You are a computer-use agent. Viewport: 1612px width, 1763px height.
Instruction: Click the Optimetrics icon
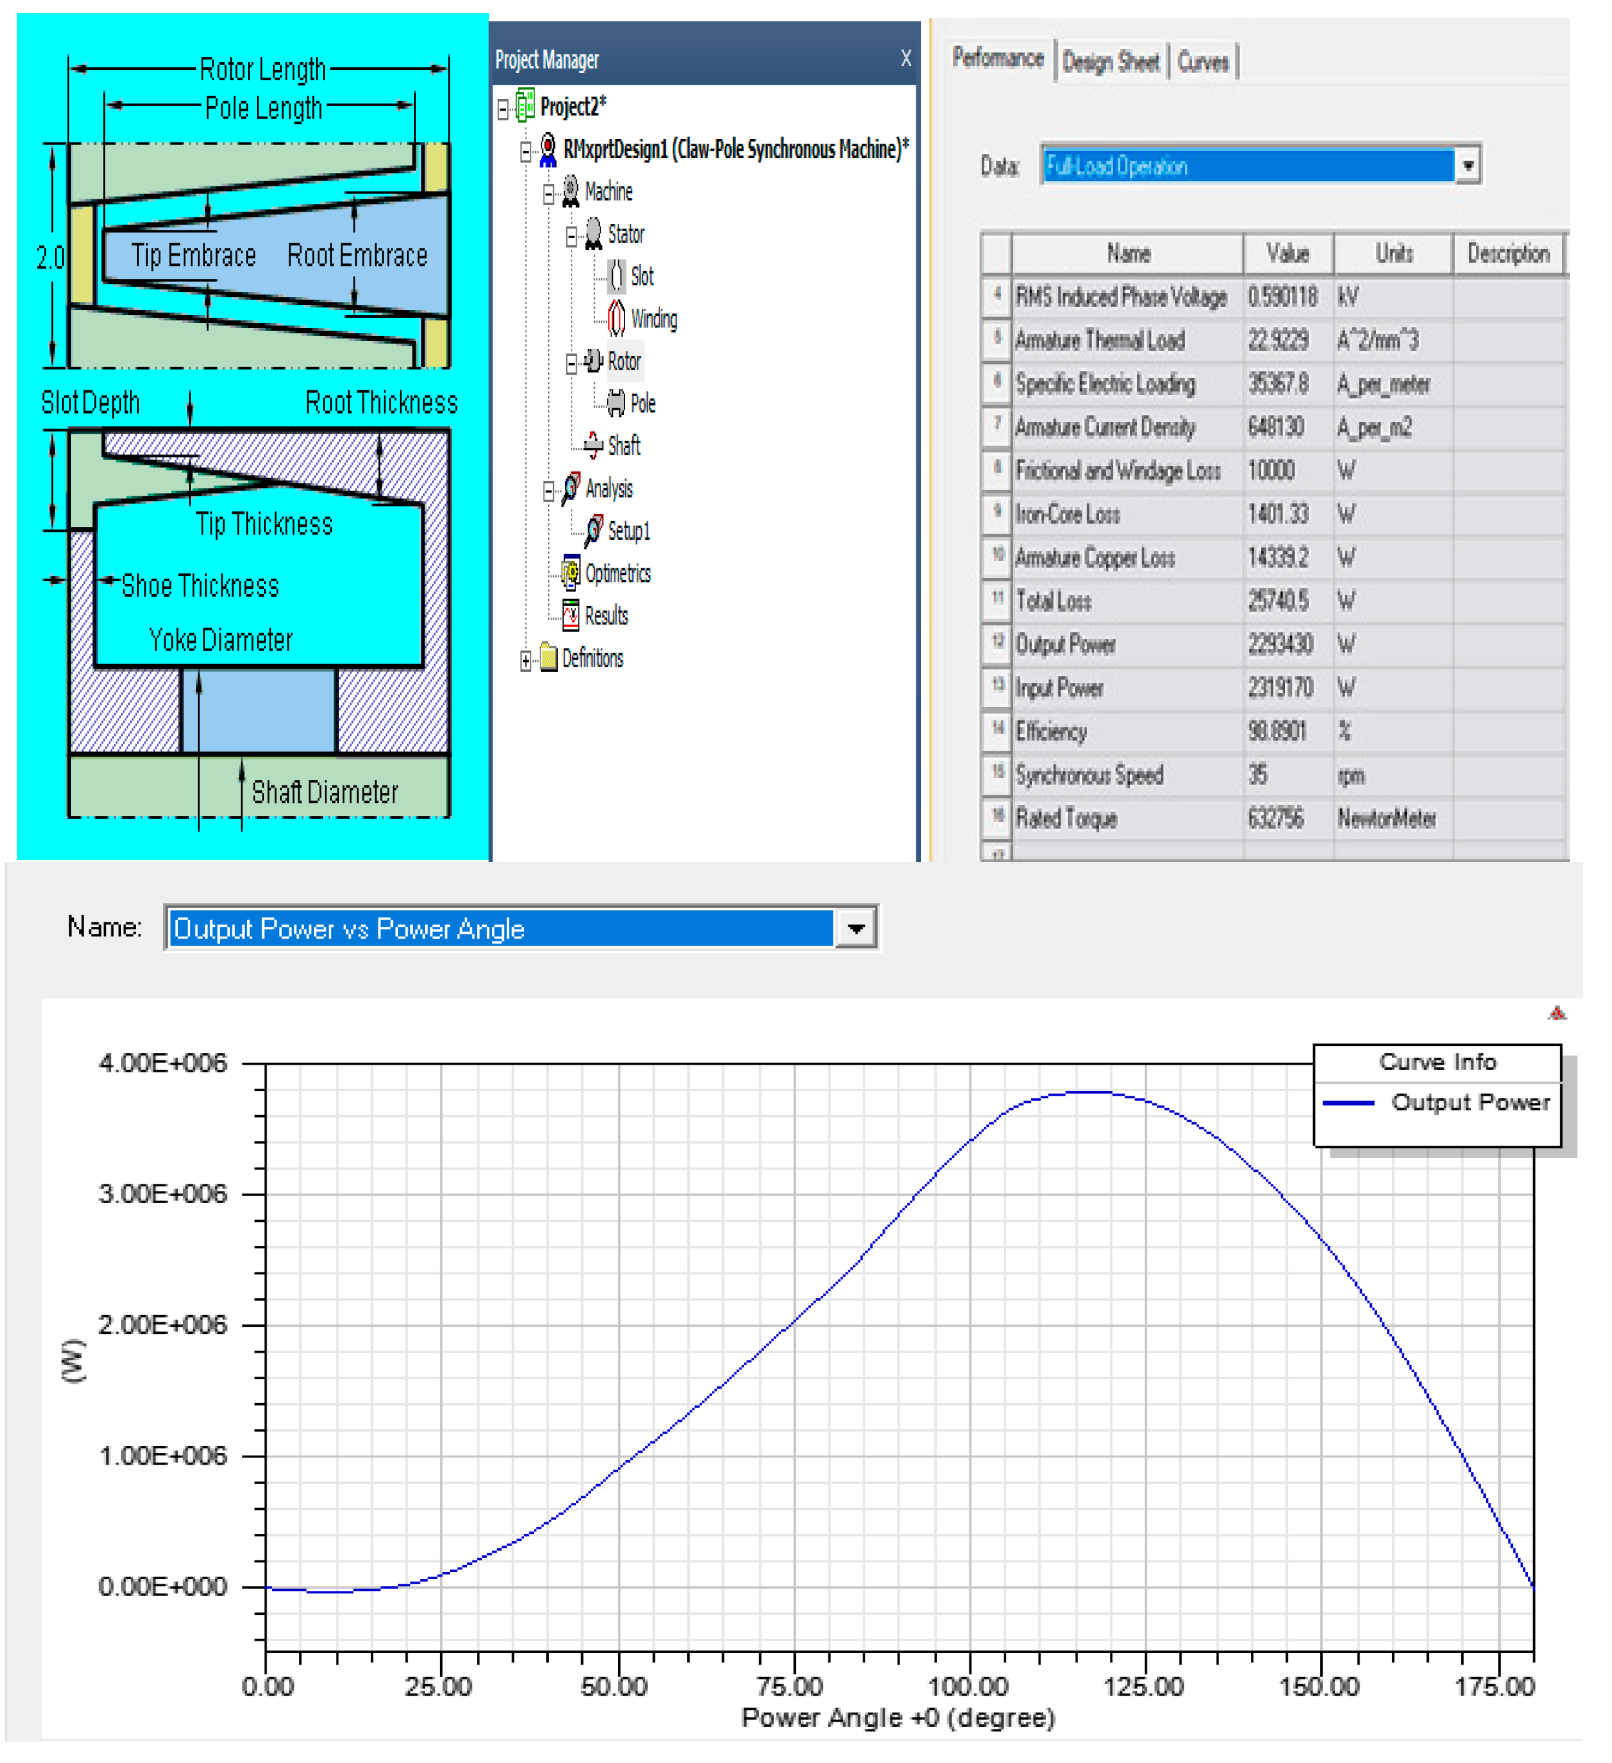tap(571, 573)
